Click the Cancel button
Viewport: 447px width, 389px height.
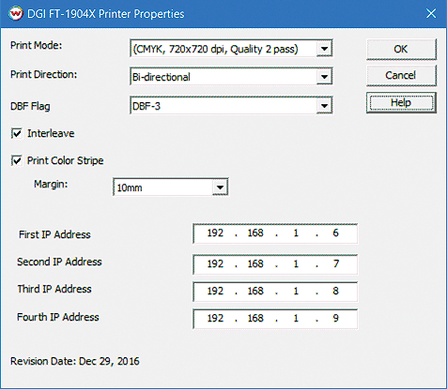pos(401,75)
